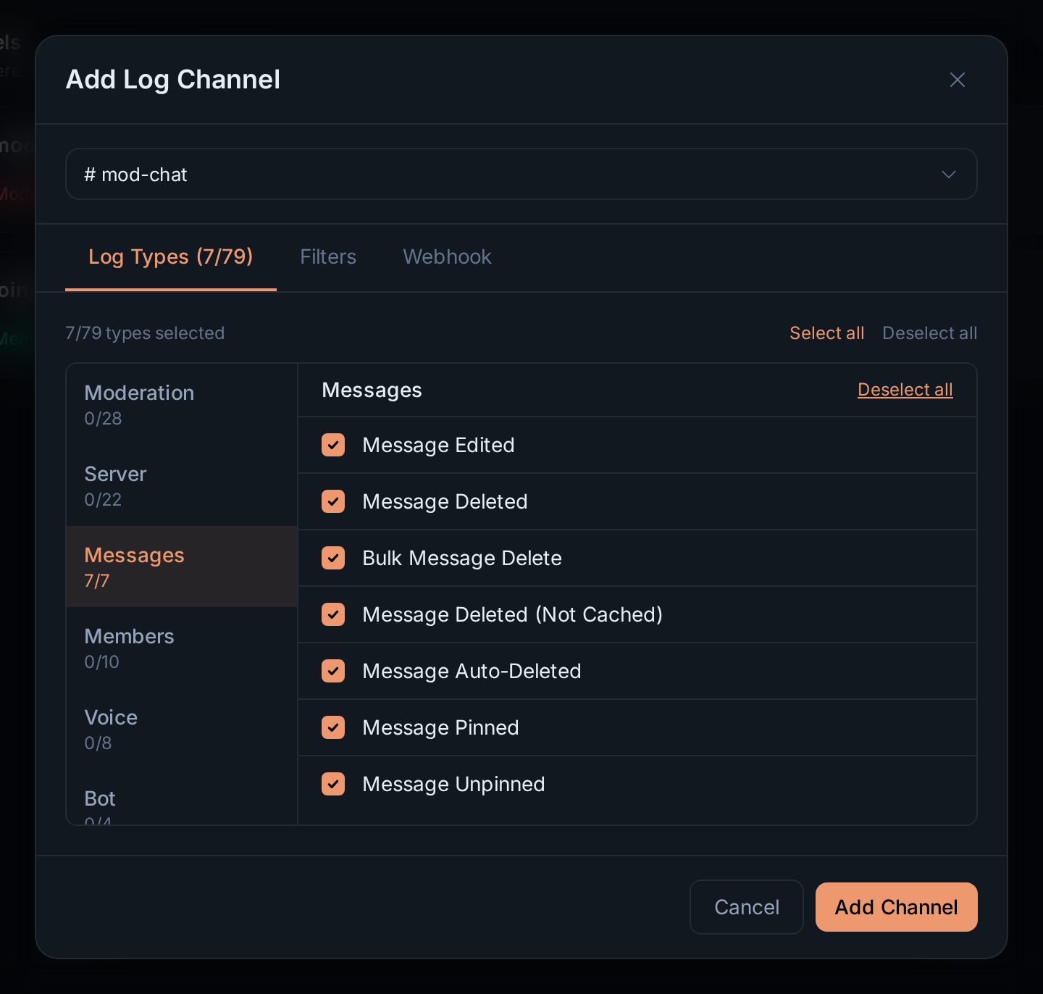Select the Members category
Image resolution: width=1043 pixels, height=994 pixels.
(x=182, y=648)
